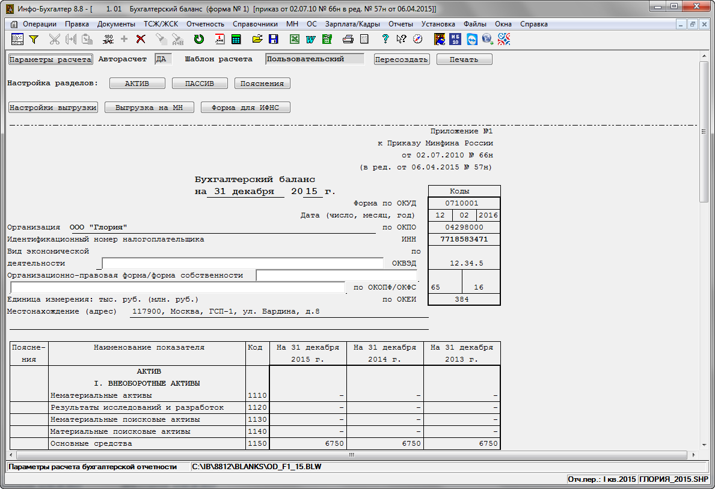Click the организационно-правовая форма input field
715x489 pixels.
pos(337,275)
